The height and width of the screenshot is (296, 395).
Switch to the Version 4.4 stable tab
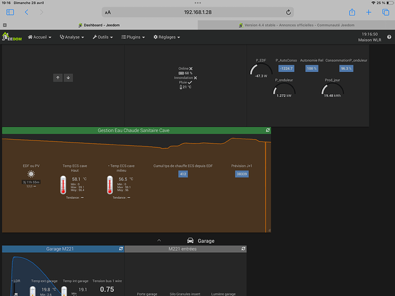[x=297, y=25]
